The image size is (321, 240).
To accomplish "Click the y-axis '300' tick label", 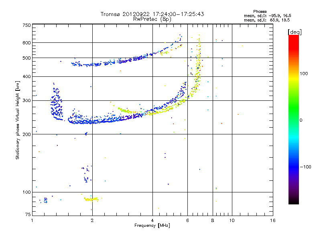I will pyautogui.click(x=26, y=100).
